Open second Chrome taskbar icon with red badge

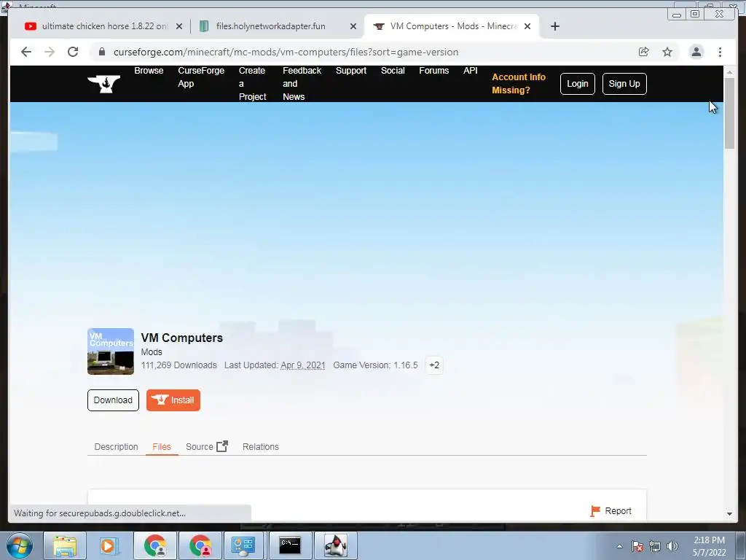(x=200, y=545)
